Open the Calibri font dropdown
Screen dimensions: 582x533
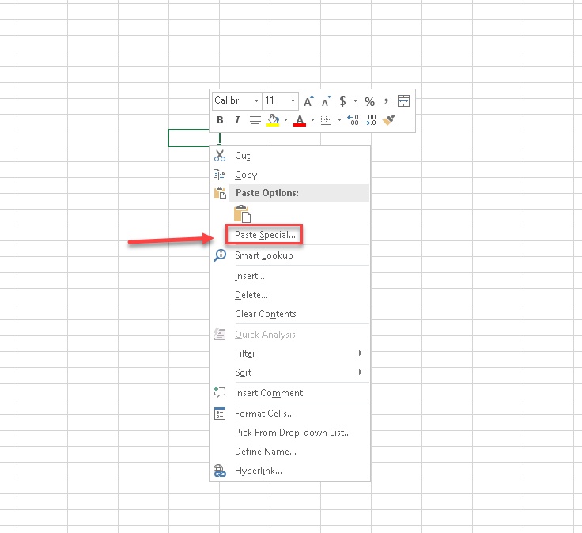coord(256,100)
